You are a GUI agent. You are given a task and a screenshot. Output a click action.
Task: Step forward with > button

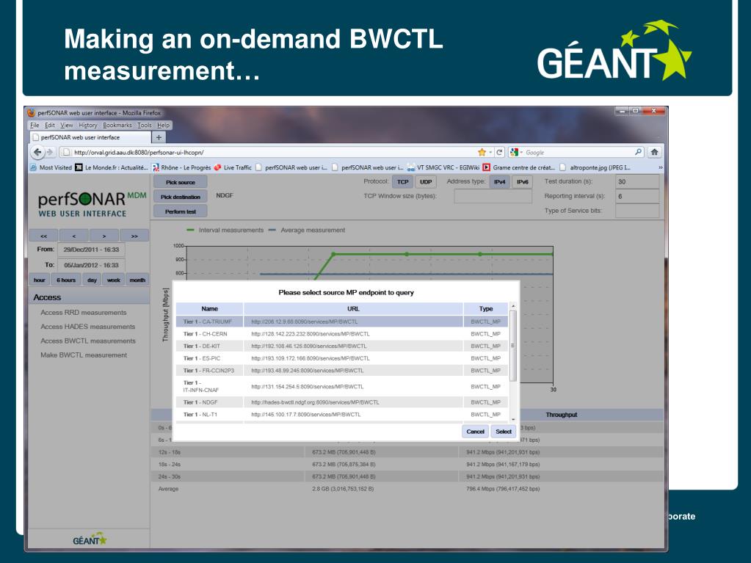point(104,236)
